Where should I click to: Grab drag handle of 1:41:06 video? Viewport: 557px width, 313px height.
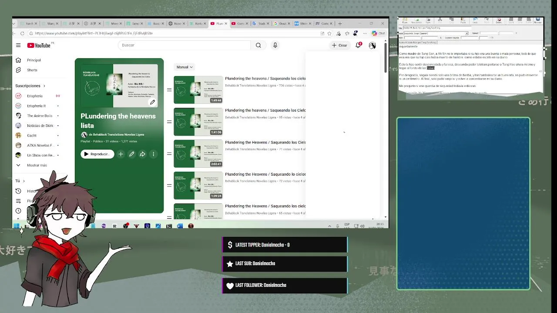point(169,122)
